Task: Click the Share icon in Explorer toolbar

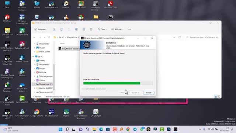Action: 84,30
